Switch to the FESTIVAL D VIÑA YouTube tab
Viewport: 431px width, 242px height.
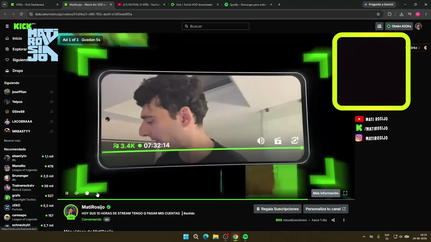click(141, 5)
